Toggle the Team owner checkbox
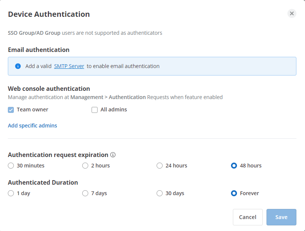Image resolution: width=305 pixels, height=231 pixels. coord(11,110)
